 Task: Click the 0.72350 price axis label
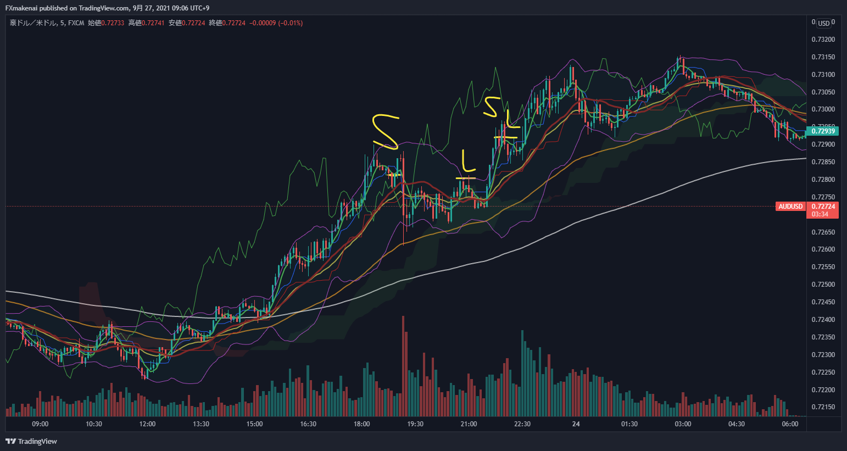[823, 337]
